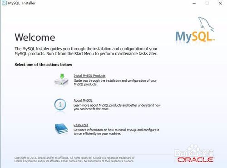Image resolution: width=227 pixels, height=168 pixels.
Task: Click the 'The MySQL Installer guides you' intro paragraph
Action: click(x=86, y=51)
